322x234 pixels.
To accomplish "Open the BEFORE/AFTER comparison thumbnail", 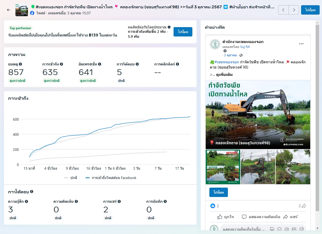I will (223, 167).
